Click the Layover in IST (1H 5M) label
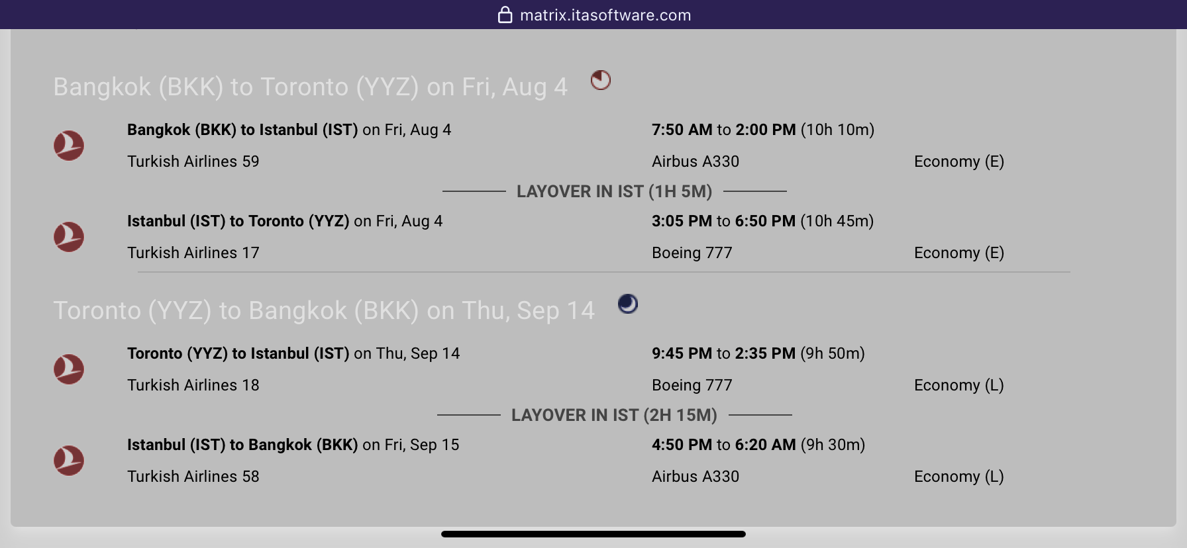 pyautogui.click(x=615, y=191)
